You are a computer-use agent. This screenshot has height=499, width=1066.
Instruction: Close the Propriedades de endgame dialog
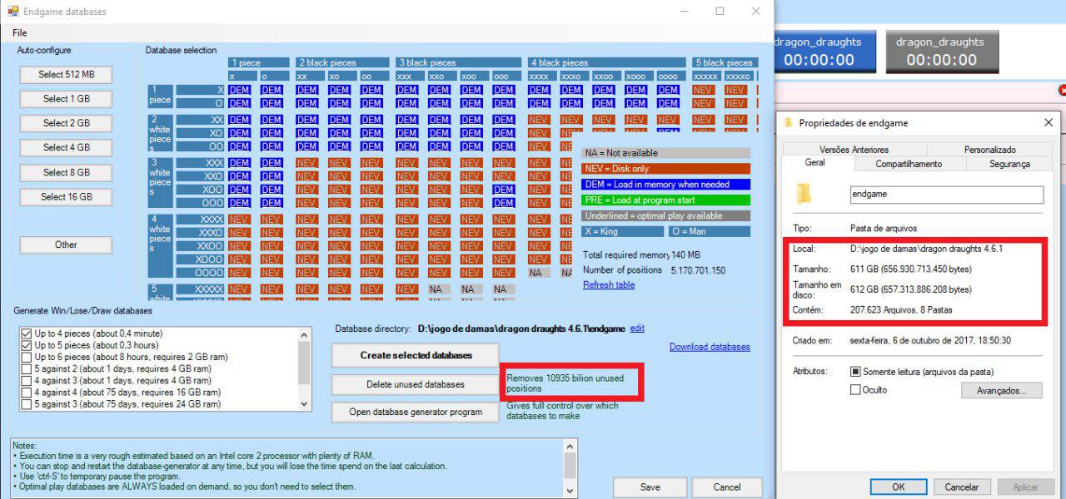coord(1048,123)
